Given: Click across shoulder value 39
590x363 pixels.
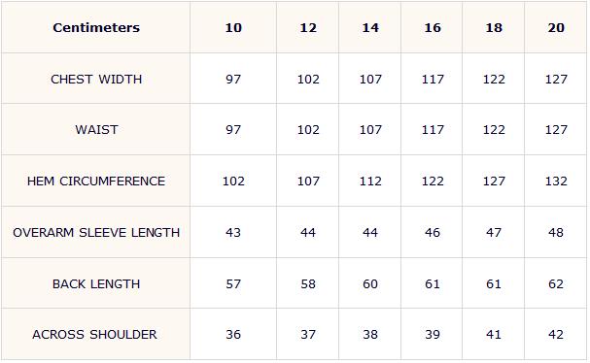Looking at the screenshot, I should click(x=433, y=335).
